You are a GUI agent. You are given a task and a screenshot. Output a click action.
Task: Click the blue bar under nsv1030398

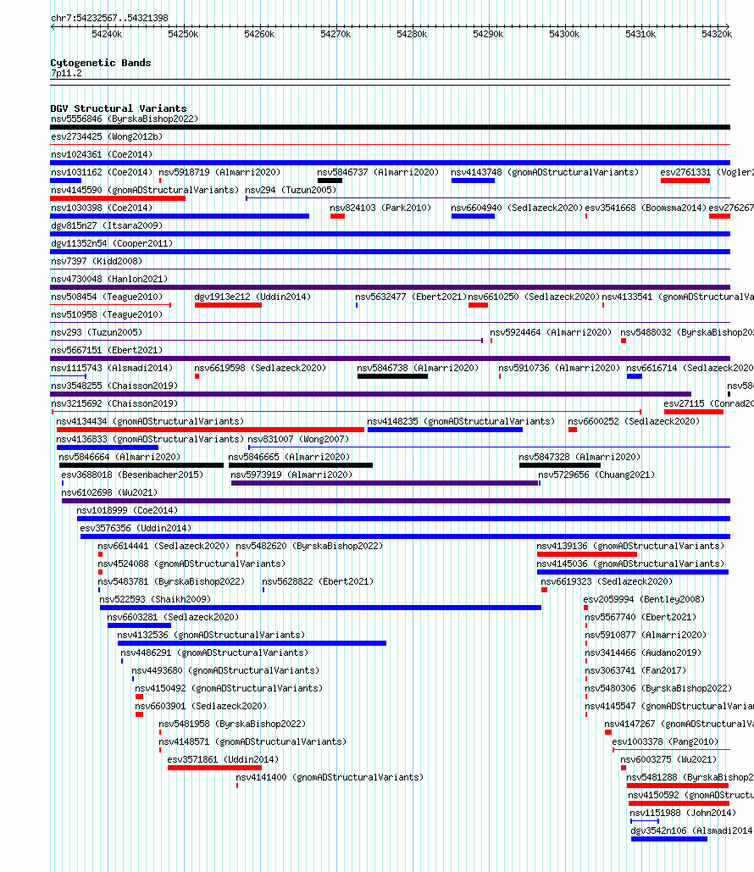coord(180,216)
